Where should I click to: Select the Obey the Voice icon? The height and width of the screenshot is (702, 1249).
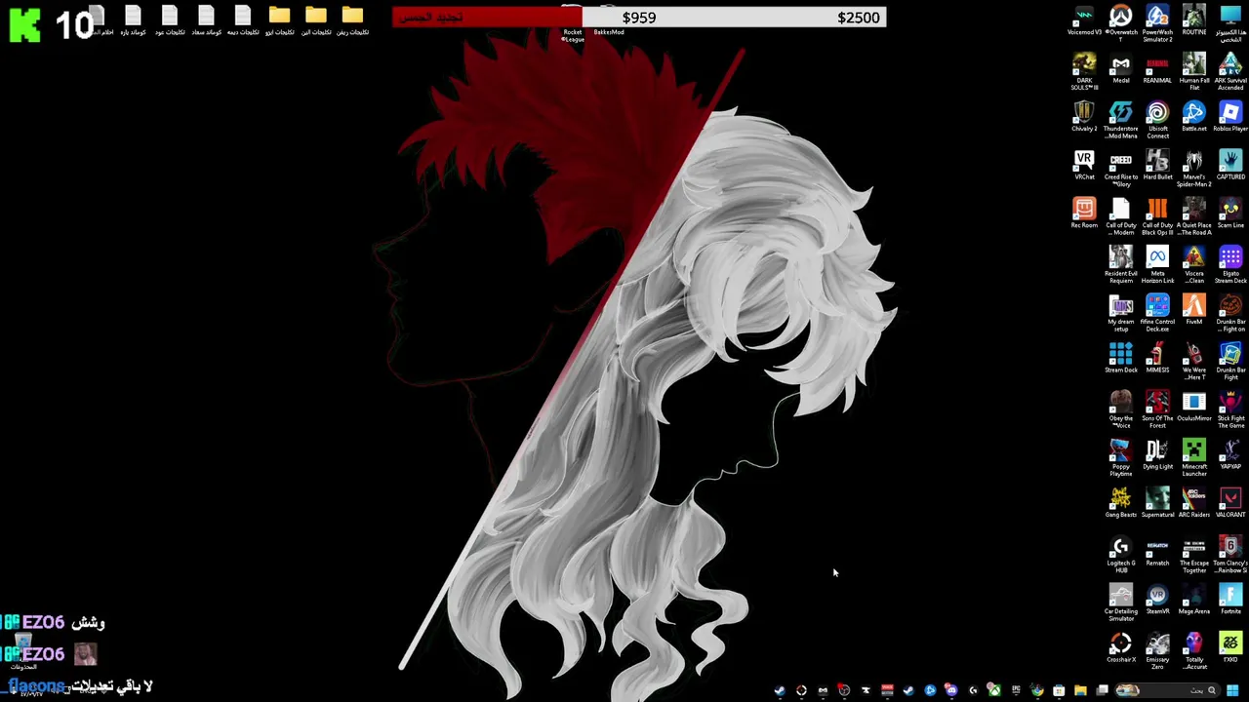1120,409
